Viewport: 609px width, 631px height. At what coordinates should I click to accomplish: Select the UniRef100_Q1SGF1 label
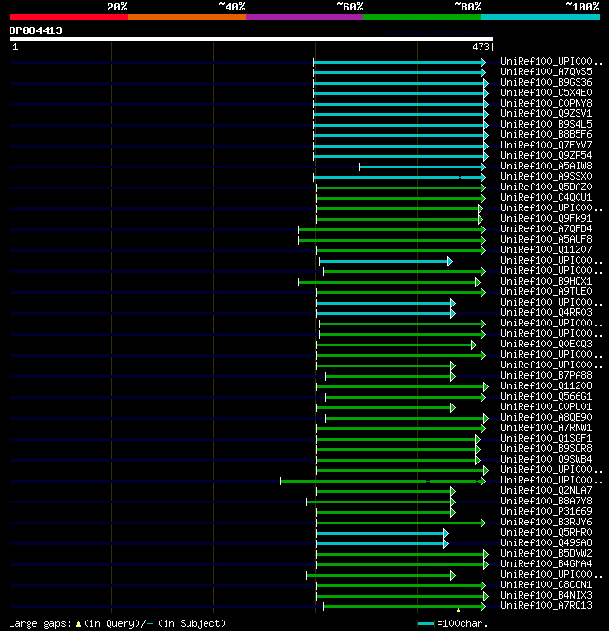(546, 438)
